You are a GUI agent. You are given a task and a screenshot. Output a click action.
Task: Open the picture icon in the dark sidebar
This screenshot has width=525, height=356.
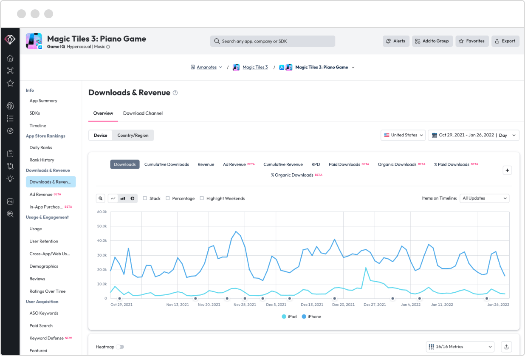[10, 201]
